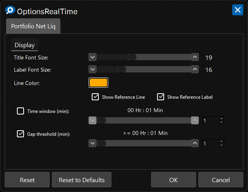Open the orange Line Color swatch
The height and width of the screenshot is (192, 248).
coord(98,83)
